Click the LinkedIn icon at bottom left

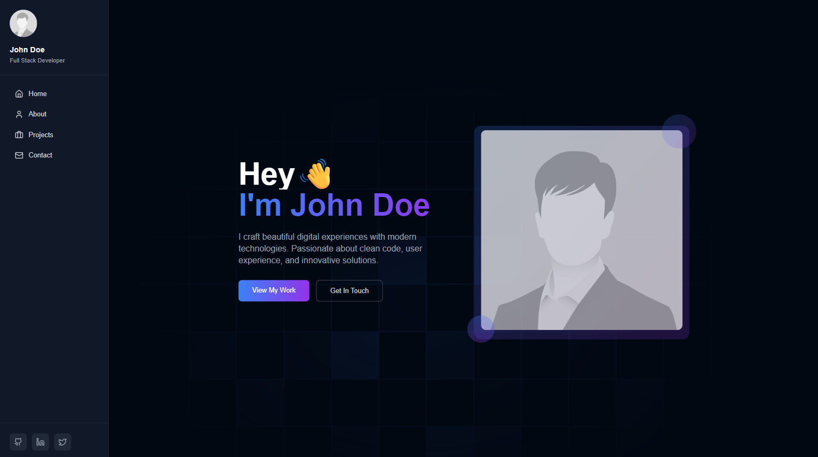40,442
